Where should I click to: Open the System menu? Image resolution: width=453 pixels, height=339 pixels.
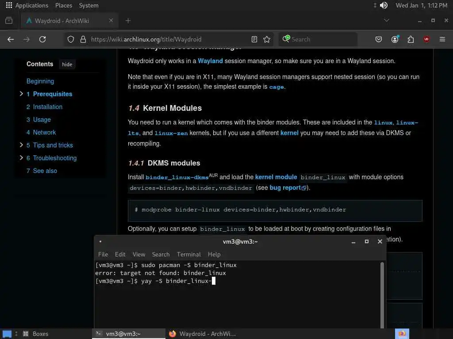88,5
